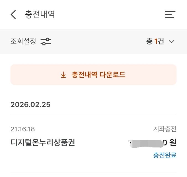Click the empty middle of the gray filter bar
This screenshot has height=177, width=187.
tap(97, 41)
